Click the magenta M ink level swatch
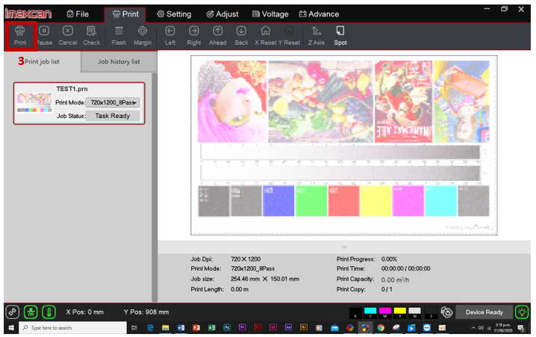Image resolution: width=536 pixels, height=337 pixels. [x=385, y=312]
